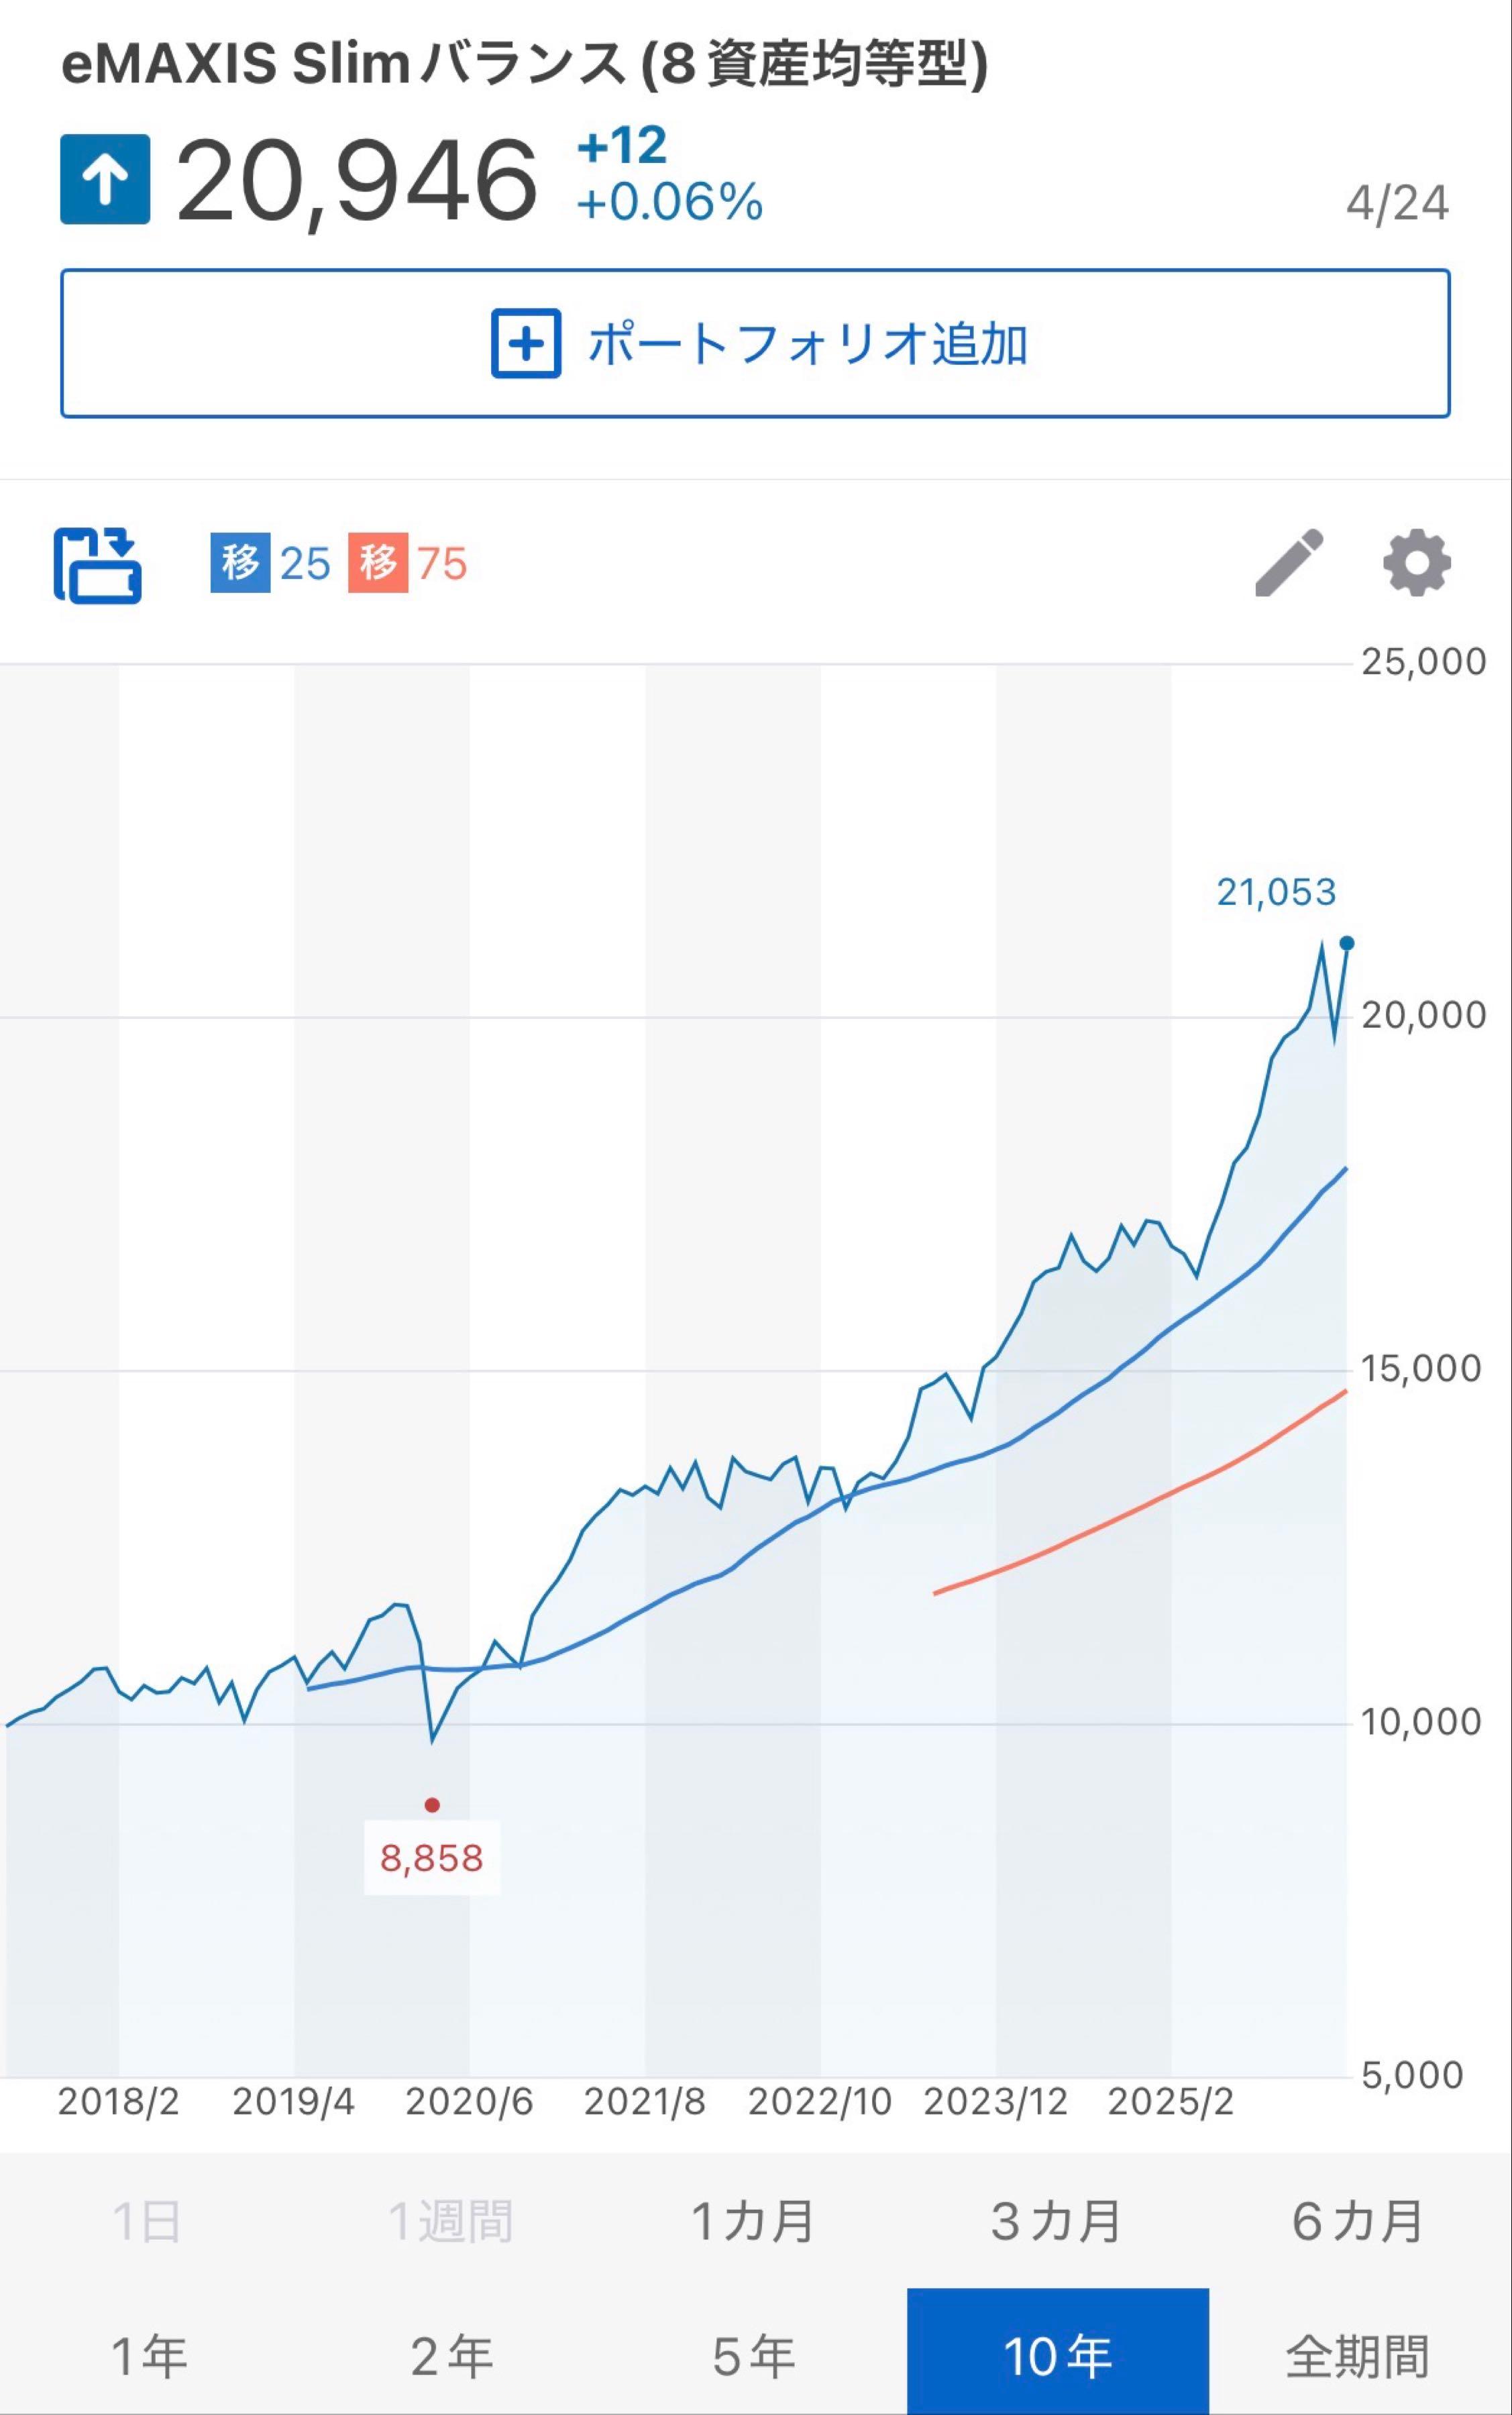The width and height of the screenshot is (1512, 2415).
Task: Choose the 2年 chart period
Action: coord(452,2356)
